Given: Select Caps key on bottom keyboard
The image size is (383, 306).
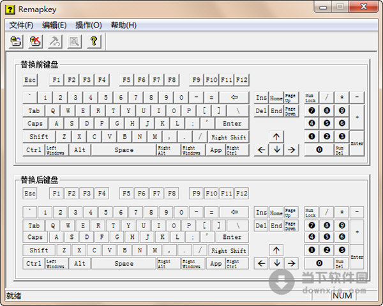Looking at the screenshot, I should click(35, 237).
